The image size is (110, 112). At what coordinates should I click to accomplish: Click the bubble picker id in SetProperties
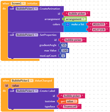coord(73,40)
